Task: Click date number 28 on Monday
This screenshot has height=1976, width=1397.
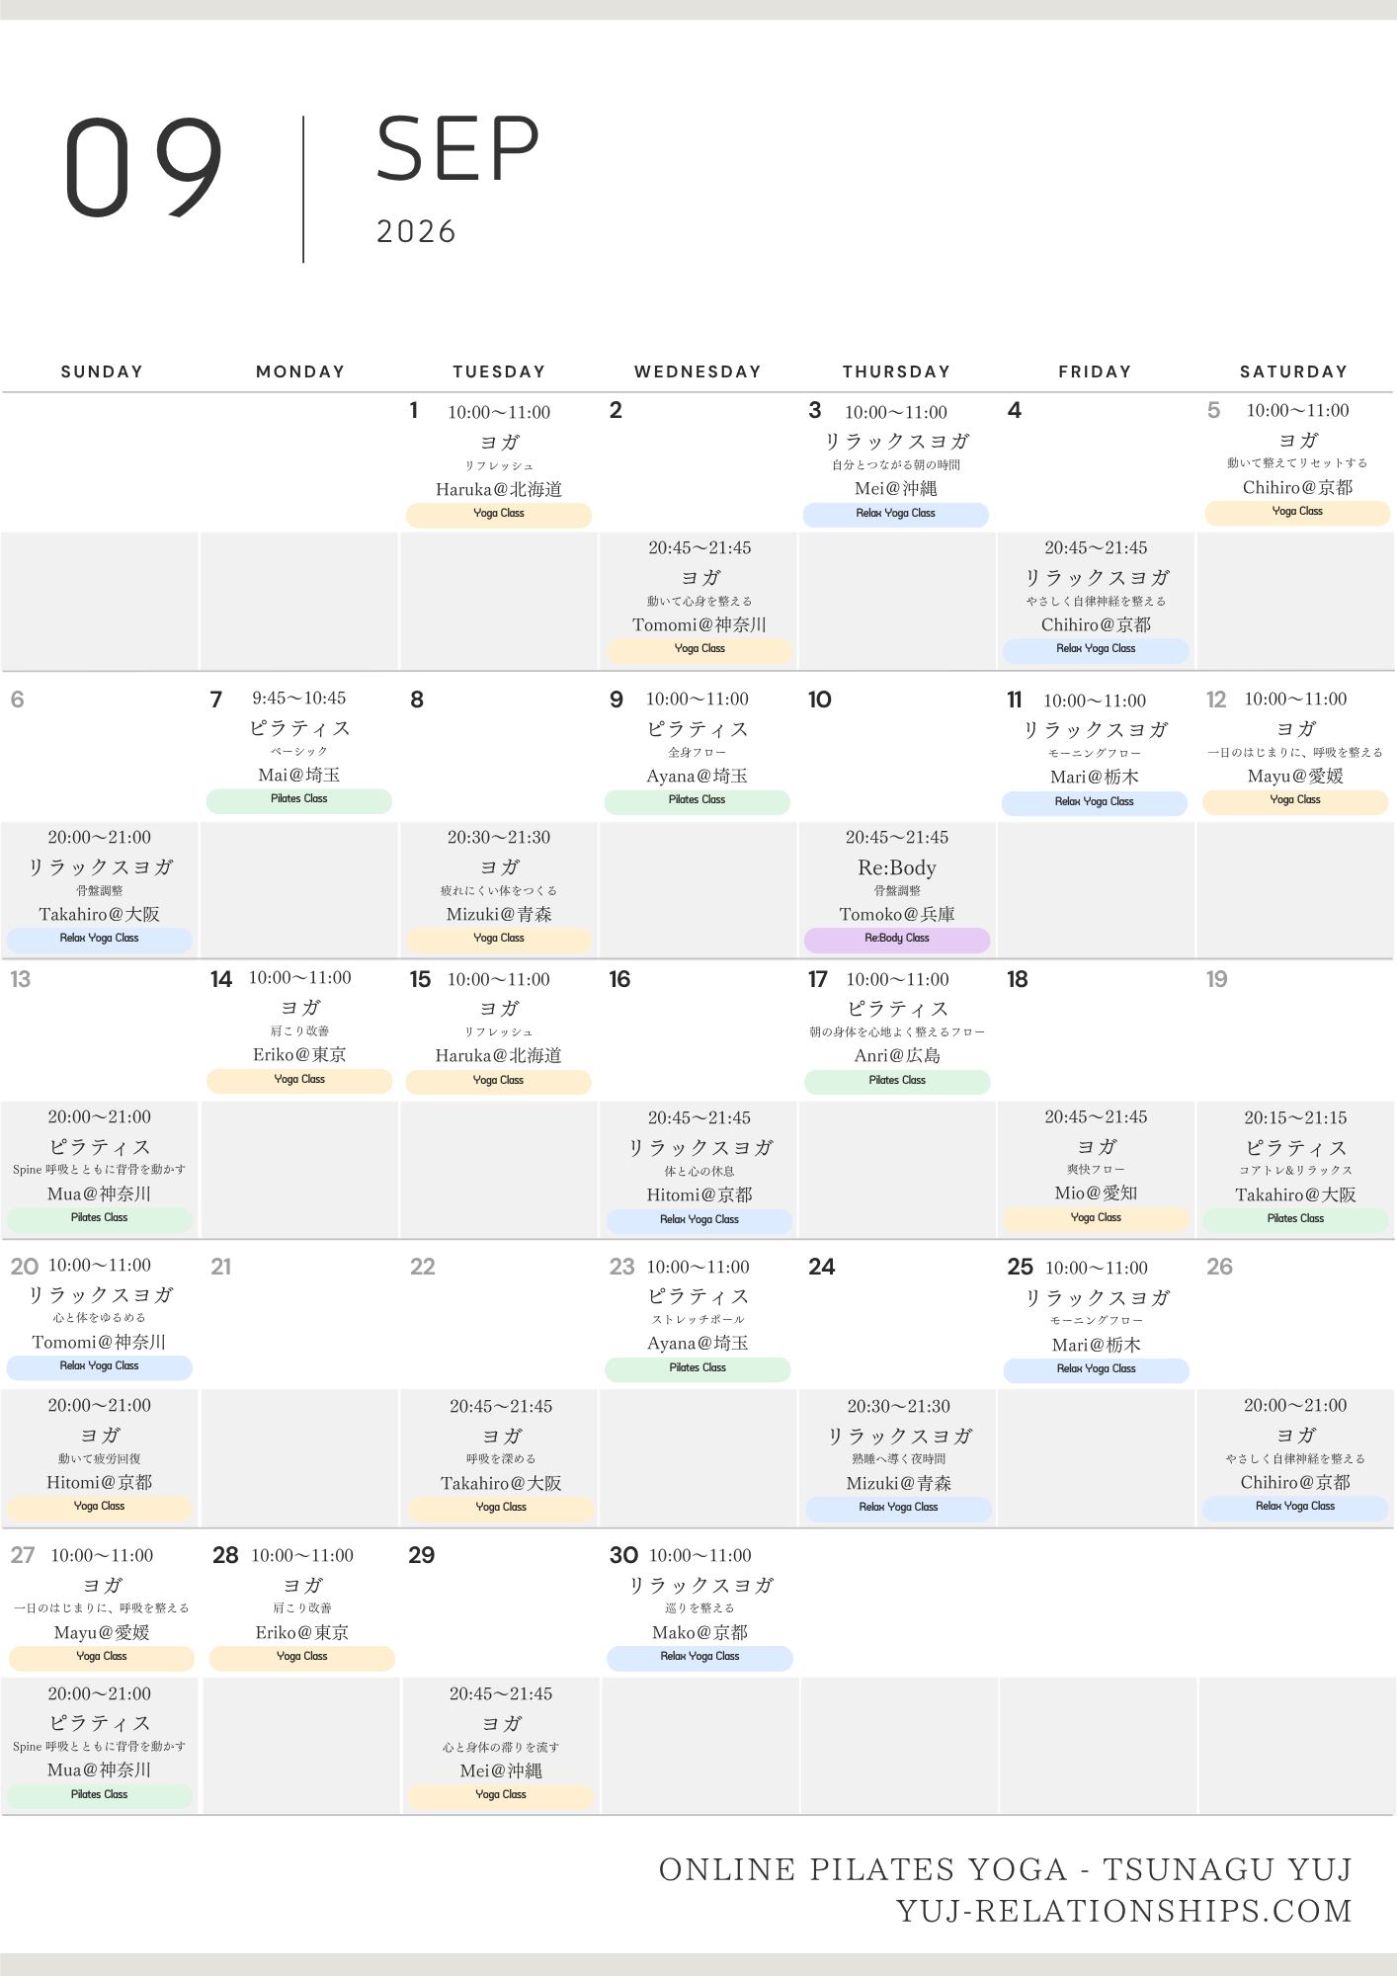Action: point(225,1555)
